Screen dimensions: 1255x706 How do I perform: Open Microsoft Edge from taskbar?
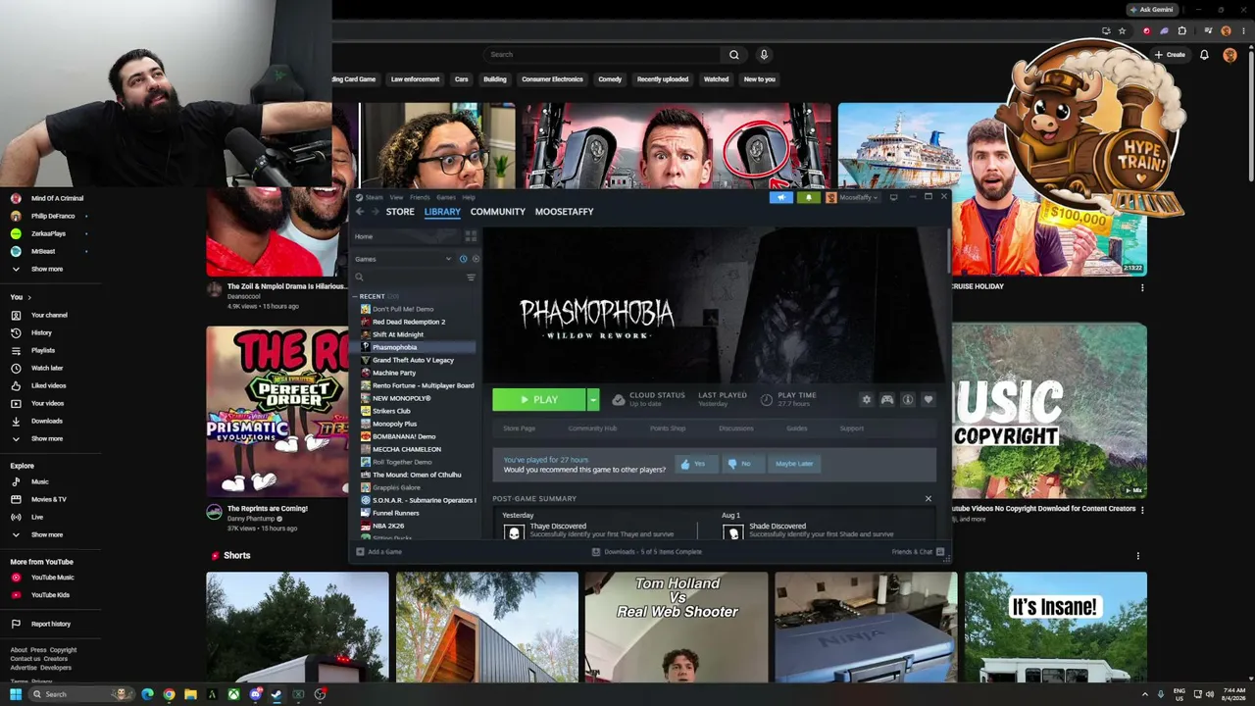coord(147,694)
